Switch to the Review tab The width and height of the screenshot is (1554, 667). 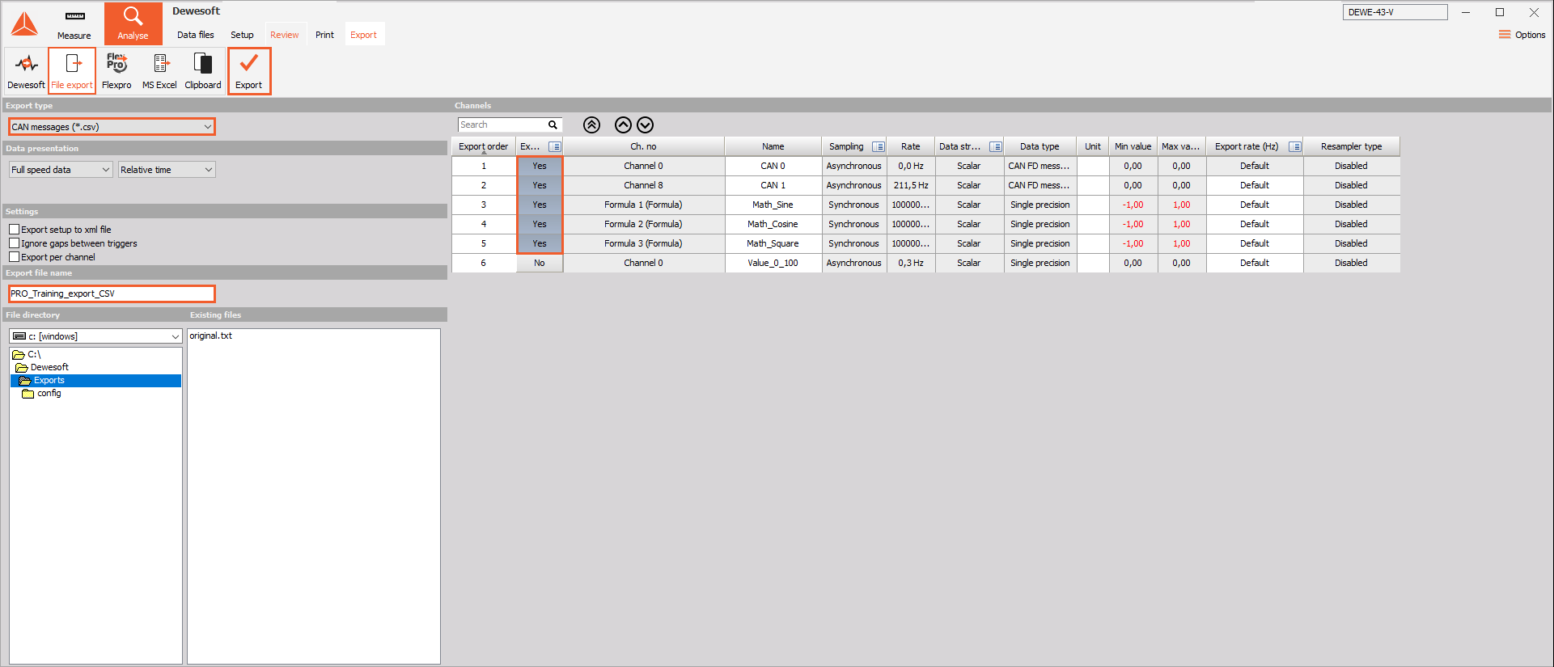285,35
